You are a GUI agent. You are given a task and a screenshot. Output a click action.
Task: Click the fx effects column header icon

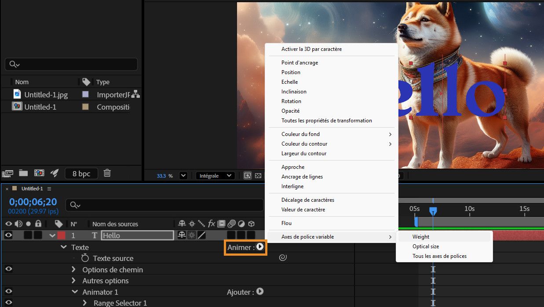(x=212, y=223)
